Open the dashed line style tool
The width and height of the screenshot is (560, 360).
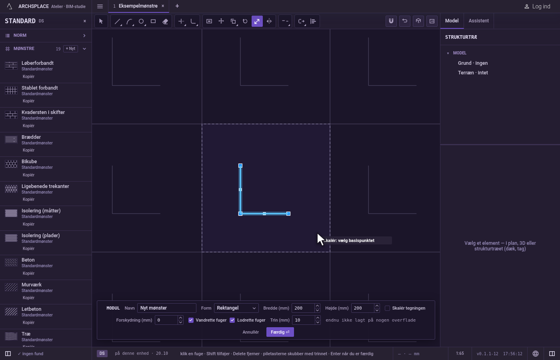pyautogui.click(x=285, y=21)
